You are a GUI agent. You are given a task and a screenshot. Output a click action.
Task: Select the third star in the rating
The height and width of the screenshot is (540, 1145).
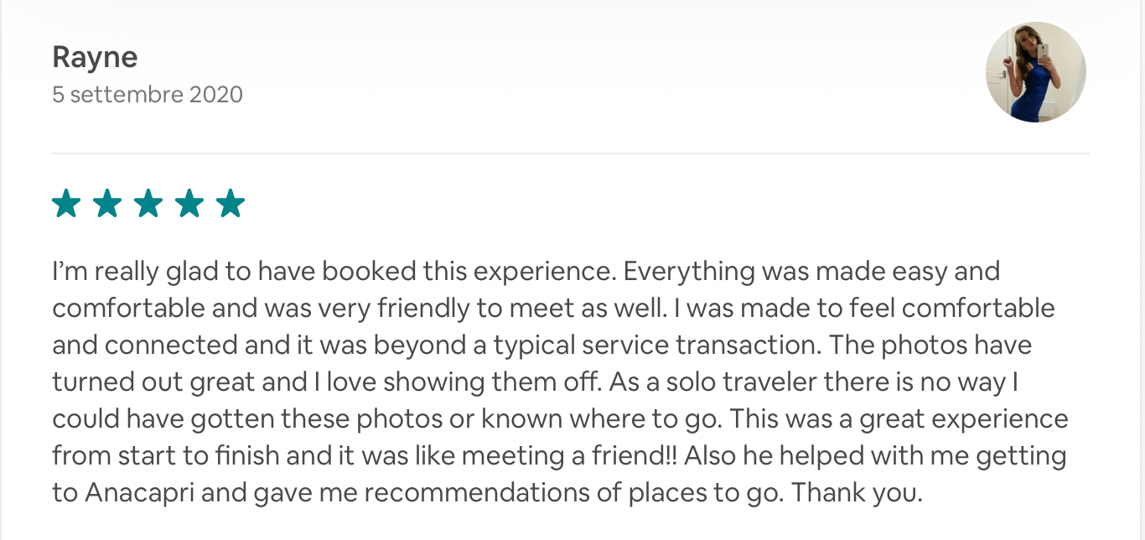[148, 204]
